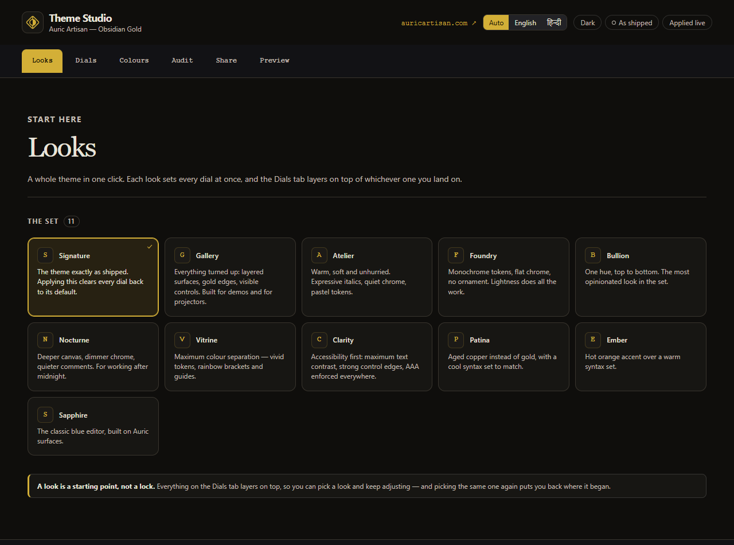This screenshot has width=734, height=545.
Task: Click the note "A look is a starting point"
Action: pyautogui.click(x=367, y=486)
